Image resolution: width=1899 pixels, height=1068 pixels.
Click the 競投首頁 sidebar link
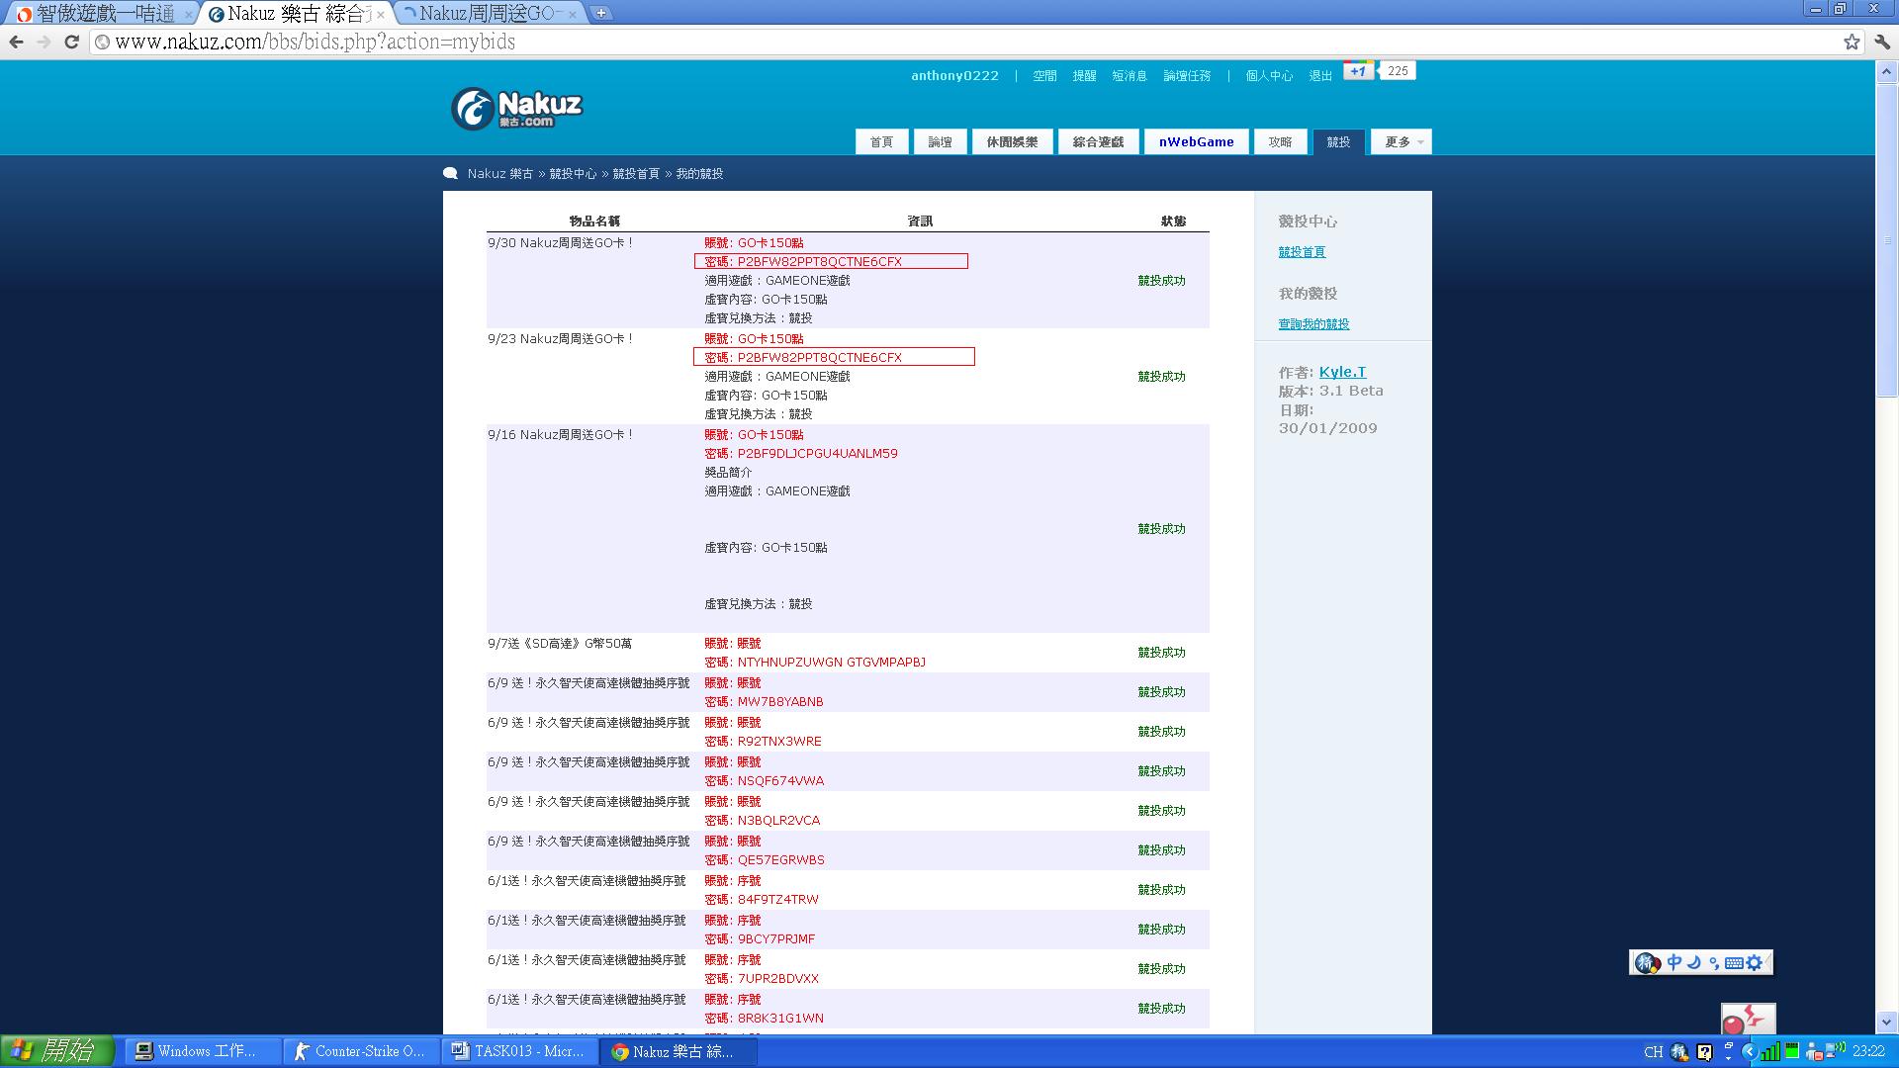click(1302, 252)
